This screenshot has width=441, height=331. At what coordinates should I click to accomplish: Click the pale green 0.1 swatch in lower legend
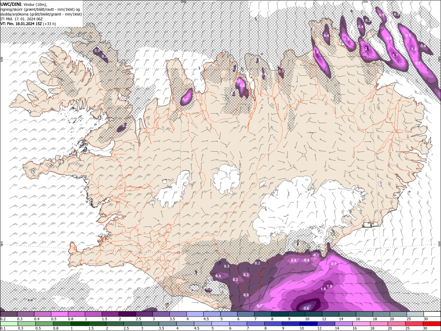(9, 324)
